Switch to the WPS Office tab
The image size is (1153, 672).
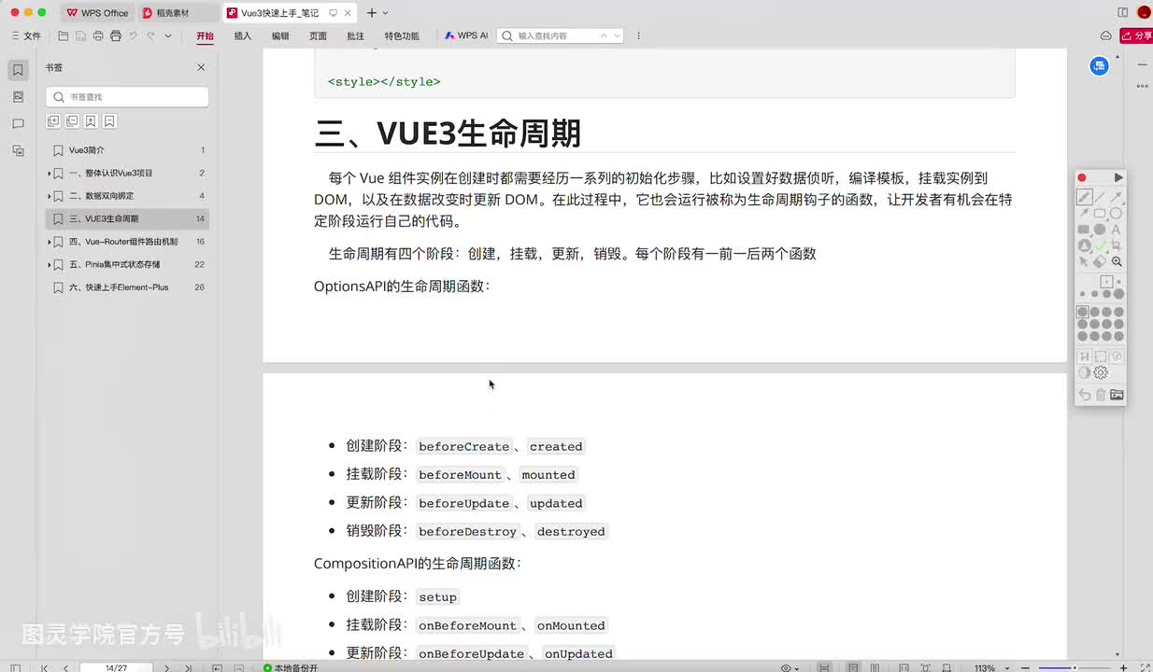(x=97, y=13)
